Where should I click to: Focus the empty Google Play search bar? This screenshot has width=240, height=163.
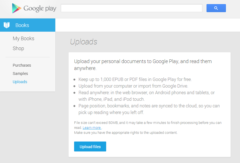[131, 8]
